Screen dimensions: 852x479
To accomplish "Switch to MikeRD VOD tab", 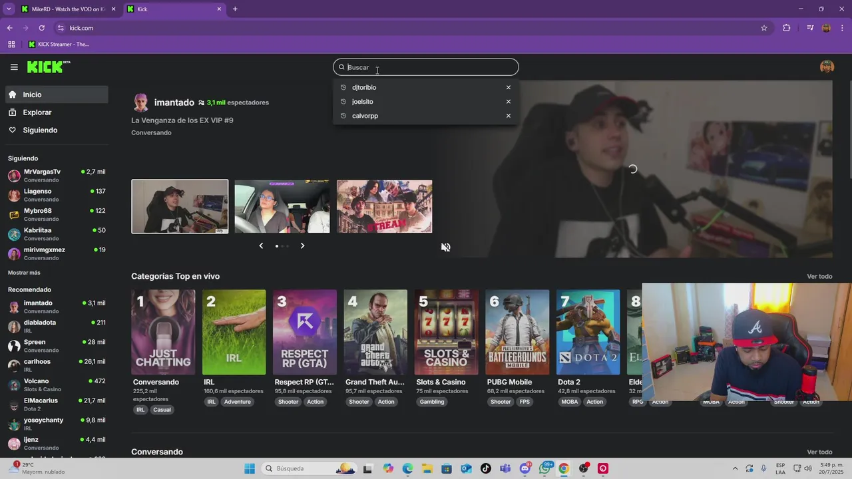I will coord(69,9).
